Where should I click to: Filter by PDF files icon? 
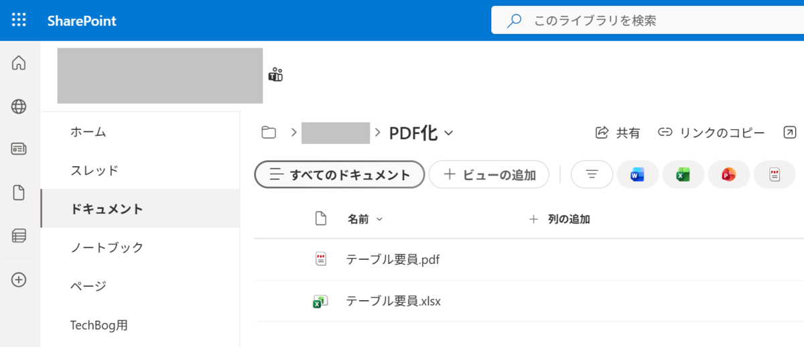pyautogui.click(x=775, y=175)
